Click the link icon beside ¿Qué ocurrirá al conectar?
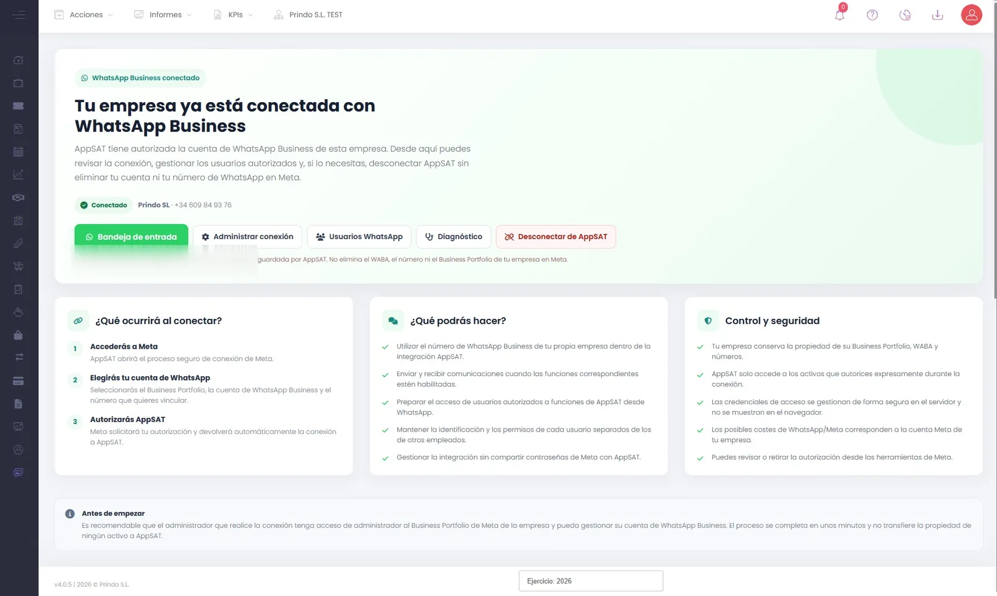 point(78,321)
